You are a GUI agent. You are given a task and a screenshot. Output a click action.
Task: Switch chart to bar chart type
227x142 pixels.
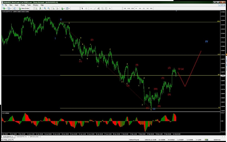coord(36,9)
